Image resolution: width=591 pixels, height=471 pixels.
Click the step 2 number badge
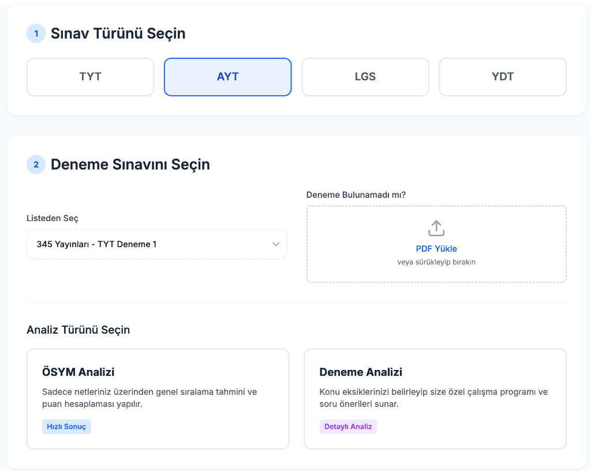(36, 165)
